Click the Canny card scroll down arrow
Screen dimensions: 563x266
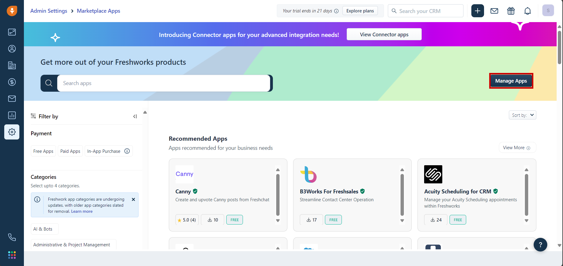(278, 221)
